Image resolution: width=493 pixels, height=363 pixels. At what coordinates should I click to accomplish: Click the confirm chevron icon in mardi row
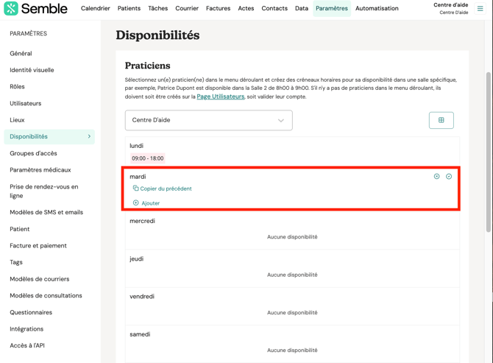(x=449, y=177)
